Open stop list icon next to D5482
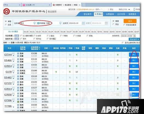The height and width of the screenshot is (114, 144). point(14,76)
